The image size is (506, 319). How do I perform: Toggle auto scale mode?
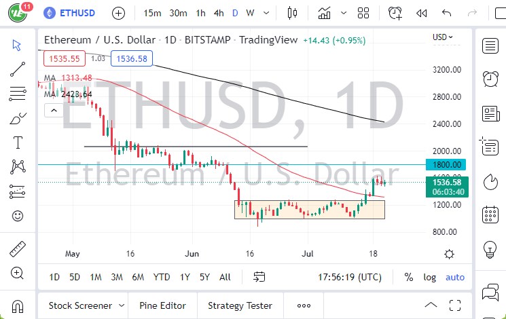455,277
